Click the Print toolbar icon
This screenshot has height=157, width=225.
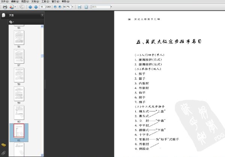click(5, 7)
